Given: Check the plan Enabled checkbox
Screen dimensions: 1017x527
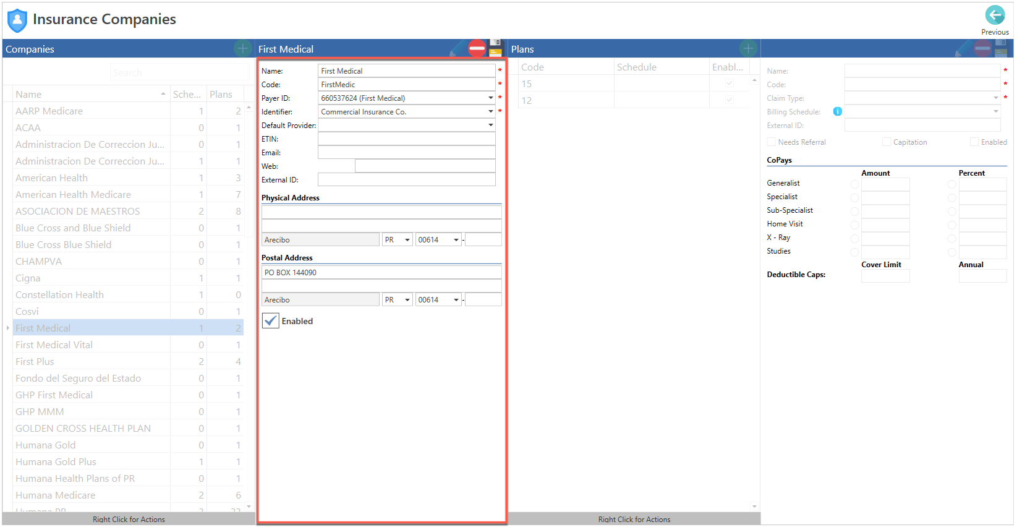Looking at the screenshot, I should coord(974,142).
